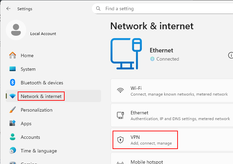Click the Bluetooth icon in sidebar
Image resolution: width=233 pixels, height=164 pixels.
(x=13, y=83)
